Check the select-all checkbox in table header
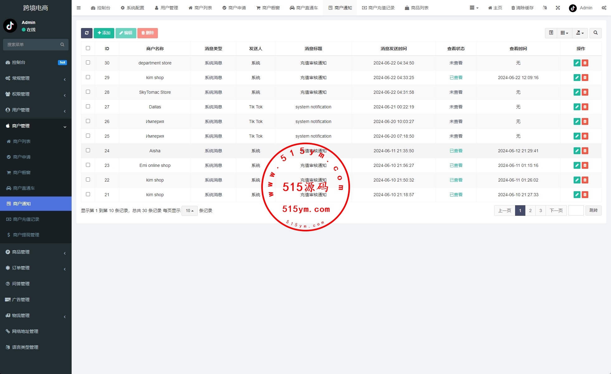Screen dimensions: 611x374 88,48
